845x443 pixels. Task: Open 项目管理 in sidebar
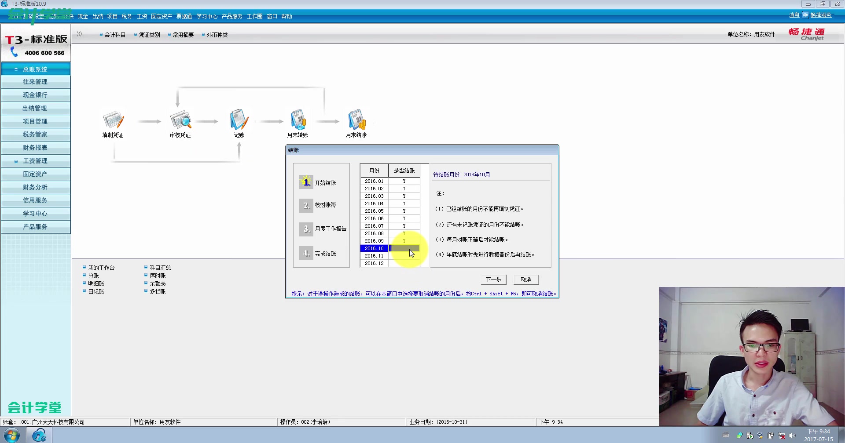click(36, 121)
